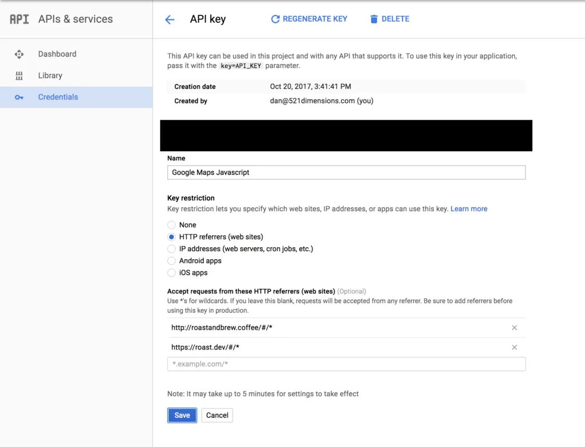This screenshot has width=585, height=447.
Task: Click the Delete trash can icon
Action: 374,19
